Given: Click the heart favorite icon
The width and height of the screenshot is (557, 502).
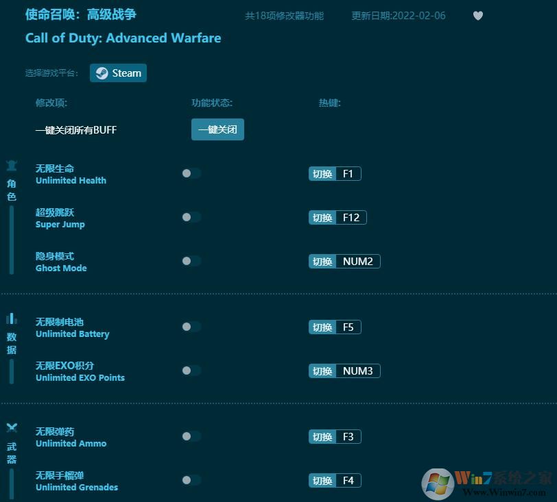Looking at the screenshot, I should click(478, 16).
